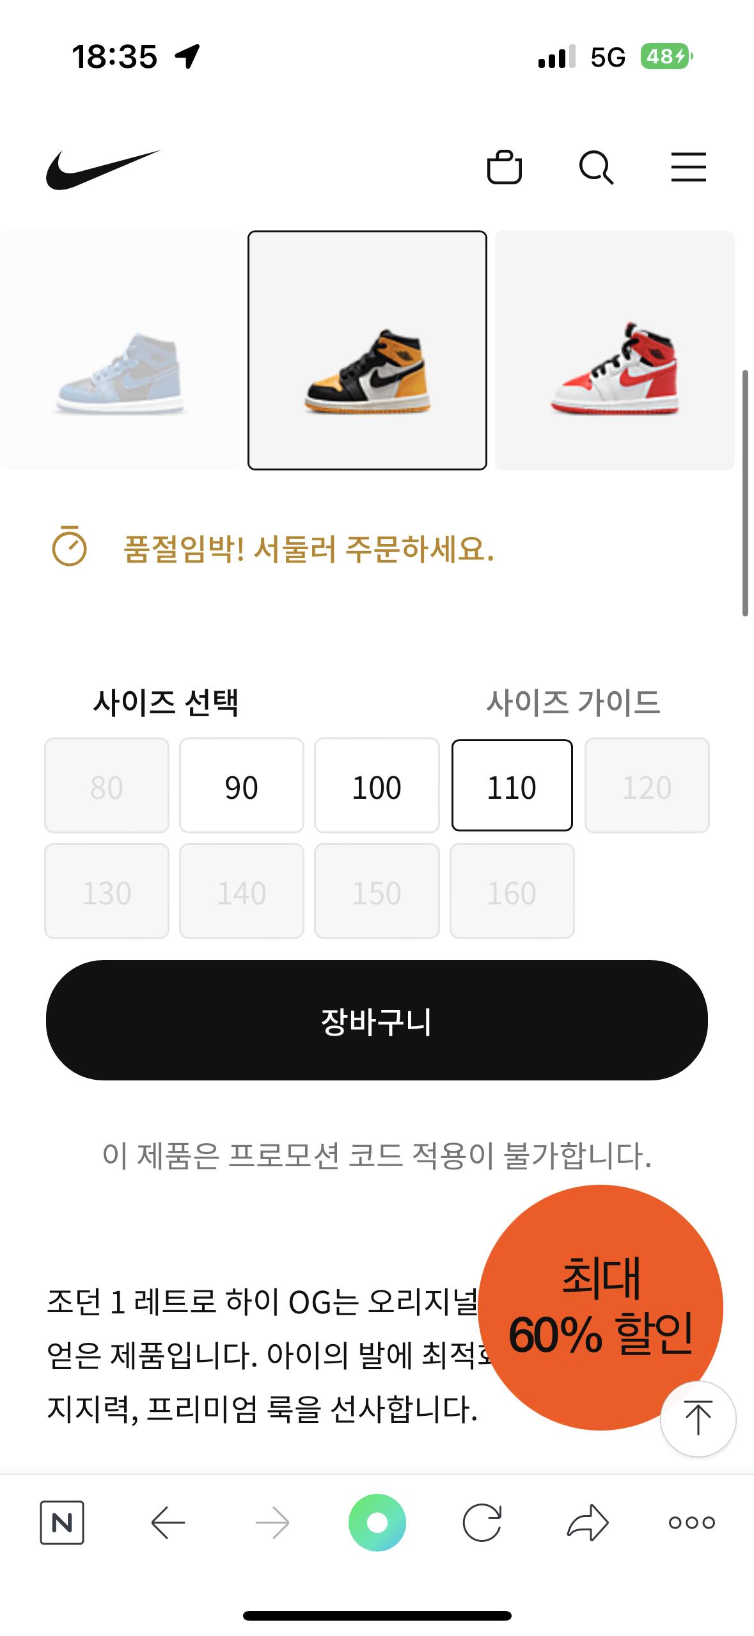Go to Nike home via swoosh logo
Image resolution: width=754 pixels, height=1636 pixels.
coord(102,170)
